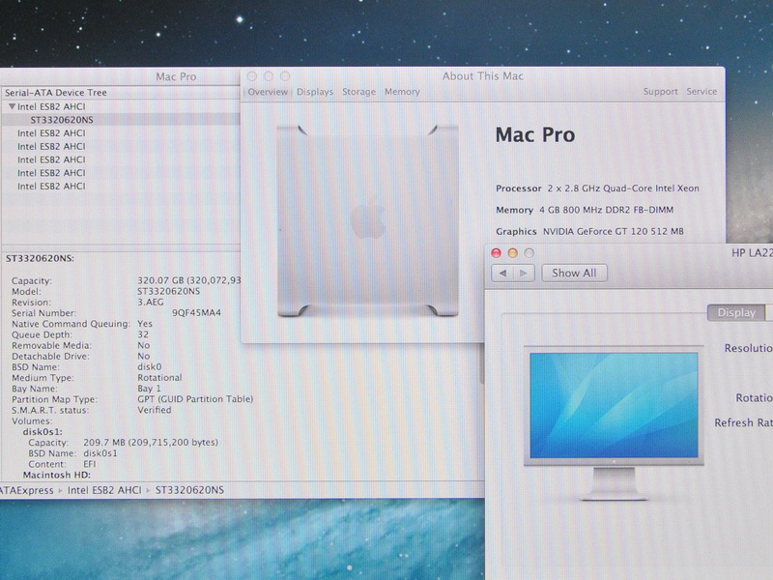Viewport: 773px width, 580px height.
Task: Click the ST3320620NS details heading
Action: [40, 258]
